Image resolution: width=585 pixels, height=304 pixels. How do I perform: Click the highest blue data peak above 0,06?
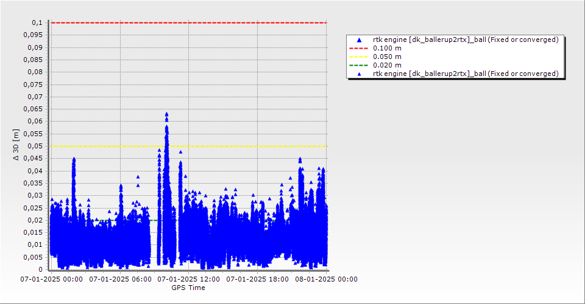point(166,114)
